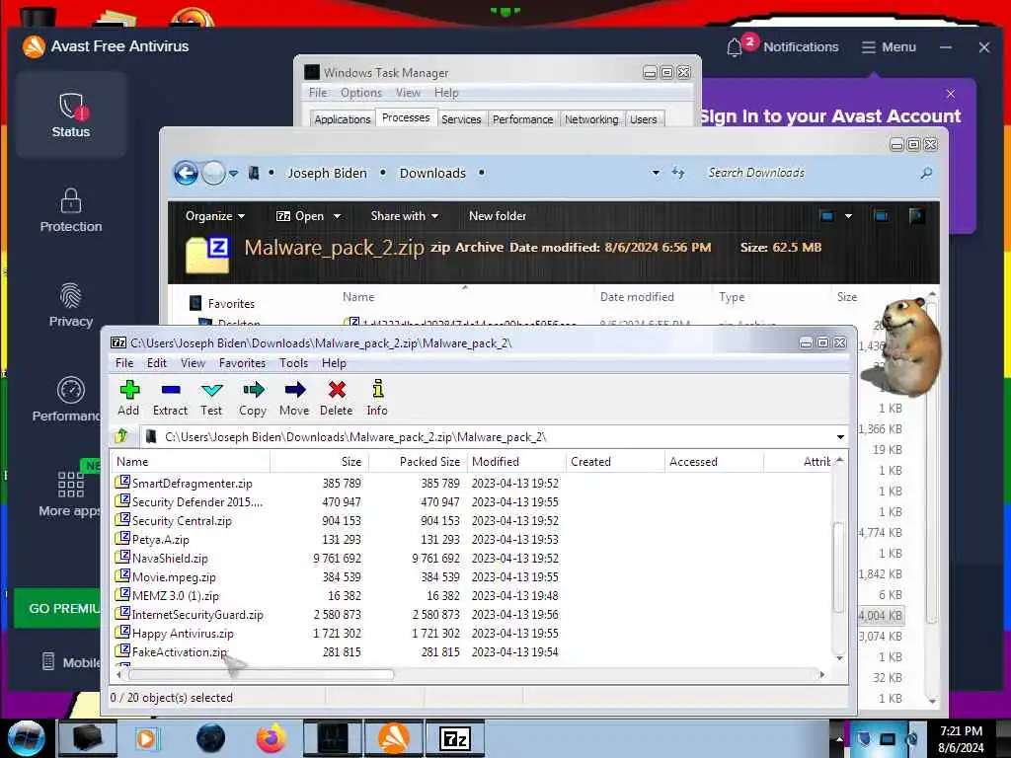The image size is (1011, 758).
Task: Go up one folder level in 7-Zip
Action: point(121,436)
